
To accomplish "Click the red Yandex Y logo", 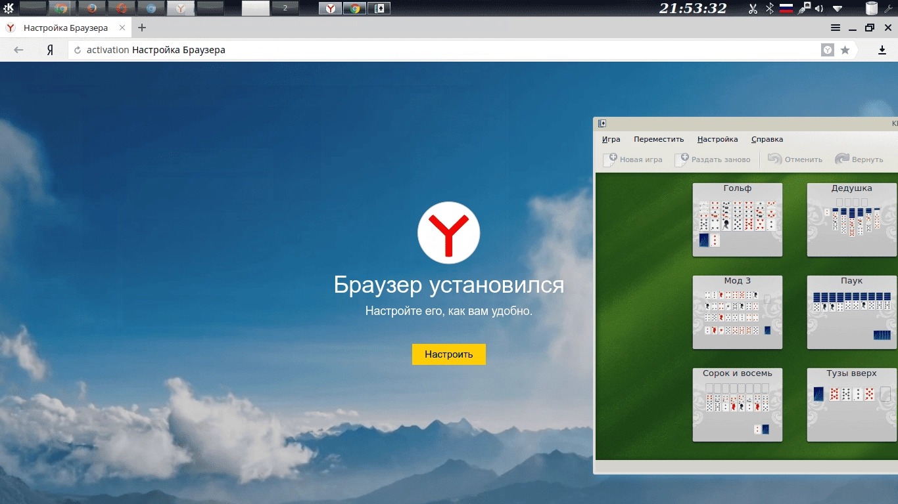I will (449, 233).
